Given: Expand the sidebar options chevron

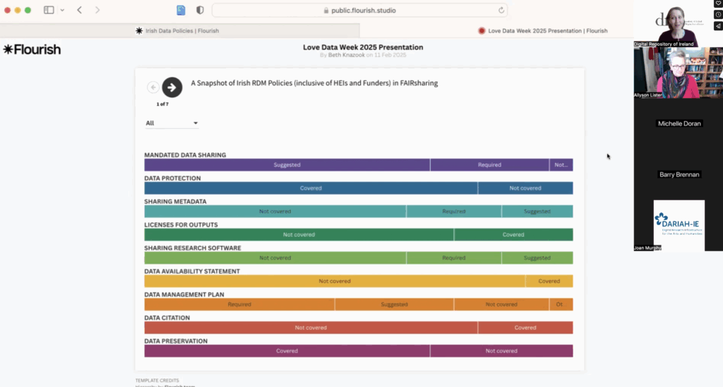Looking at the screenshot, I should pos(62,11).
